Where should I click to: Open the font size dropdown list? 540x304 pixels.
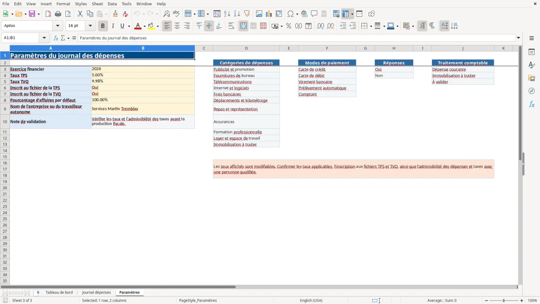90,26
